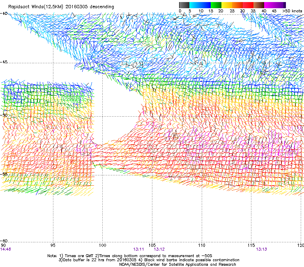
Task: Click the red 30-35 knots legend color segment
Action: tap(248, 5)
